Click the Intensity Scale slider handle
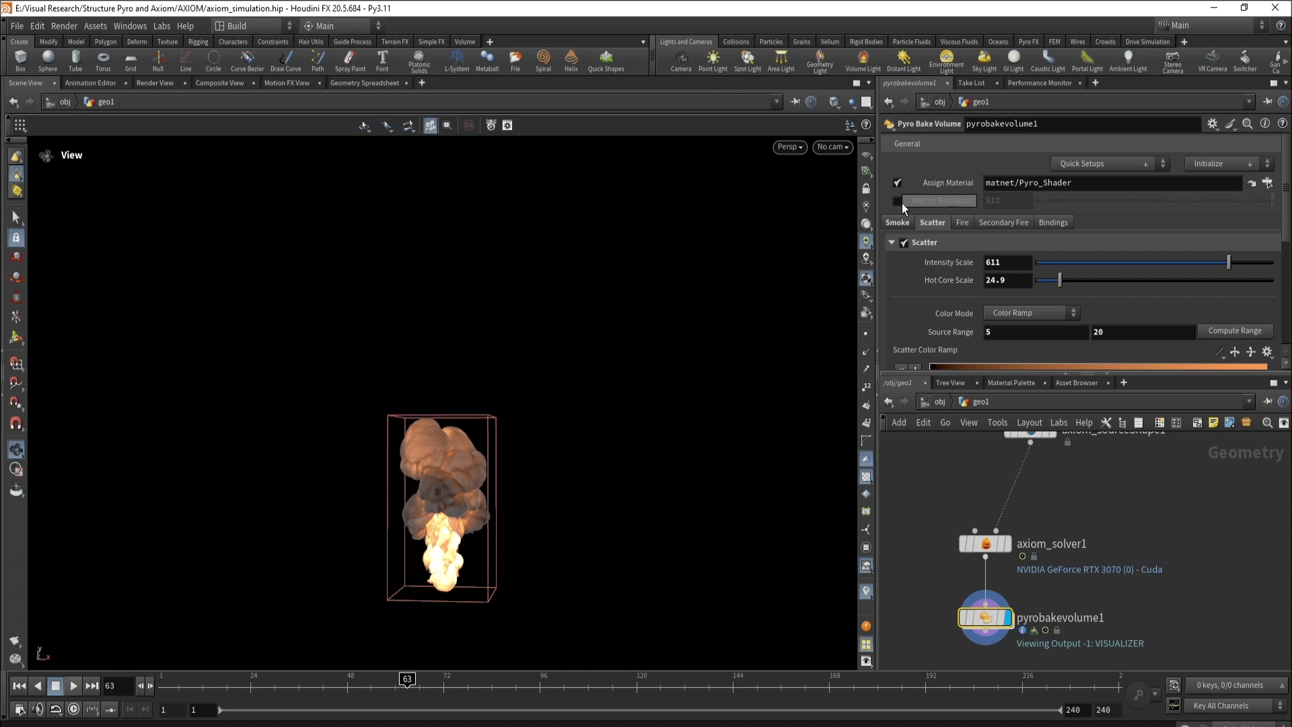Image resolution: width=1292 pixels, height=727 pixels. 1229,263
